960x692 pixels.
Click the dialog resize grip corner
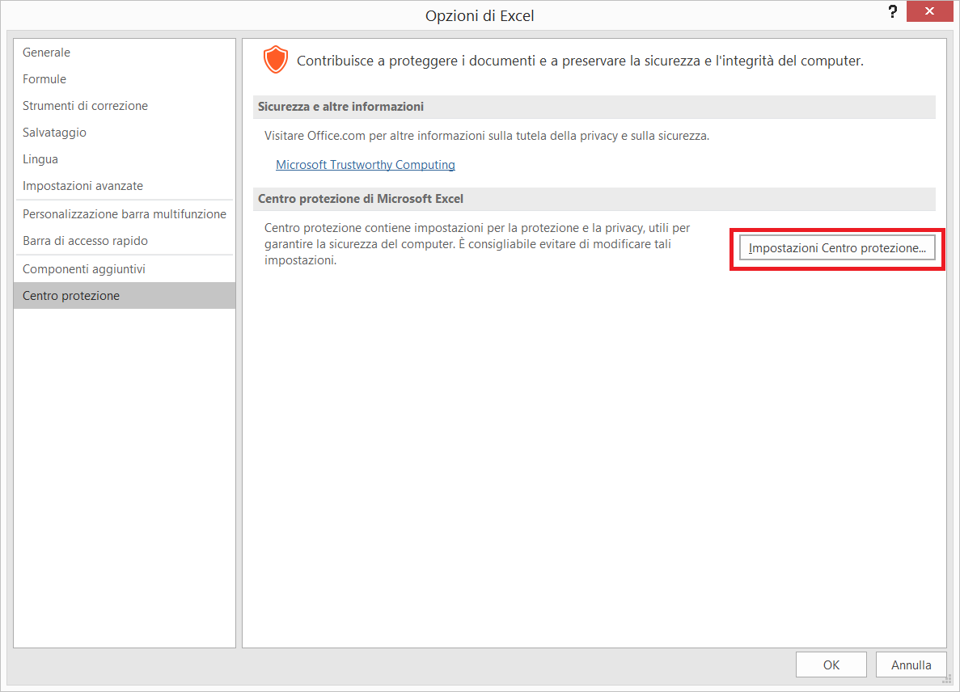tap(948, 678)
